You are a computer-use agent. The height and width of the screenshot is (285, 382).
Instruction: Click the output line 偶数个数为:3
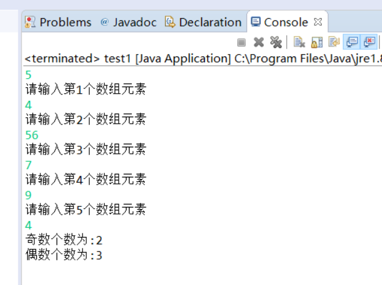coord(64,255)
